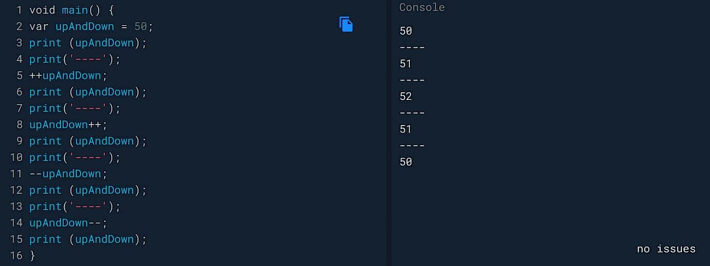Click the 'upAndDown++;' statement on line 8
The width and height of the screenshot is (710, 266).
coord(69,125)
